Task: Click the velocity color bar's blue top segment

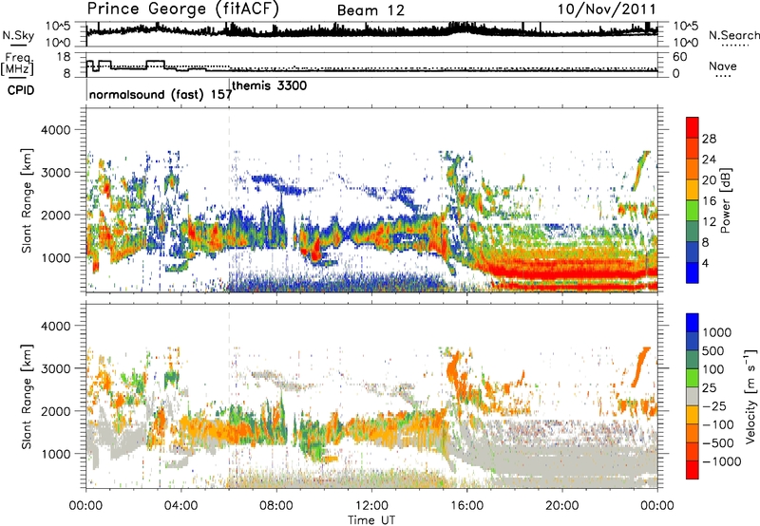Action: [693, 323]
